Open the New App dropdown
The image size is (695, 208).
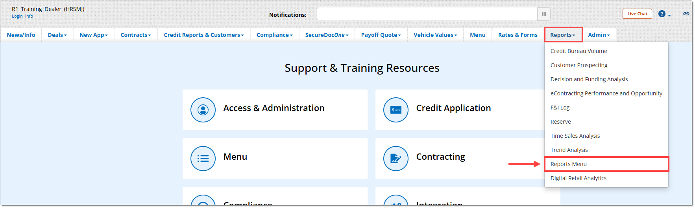[x=93, y=35]
